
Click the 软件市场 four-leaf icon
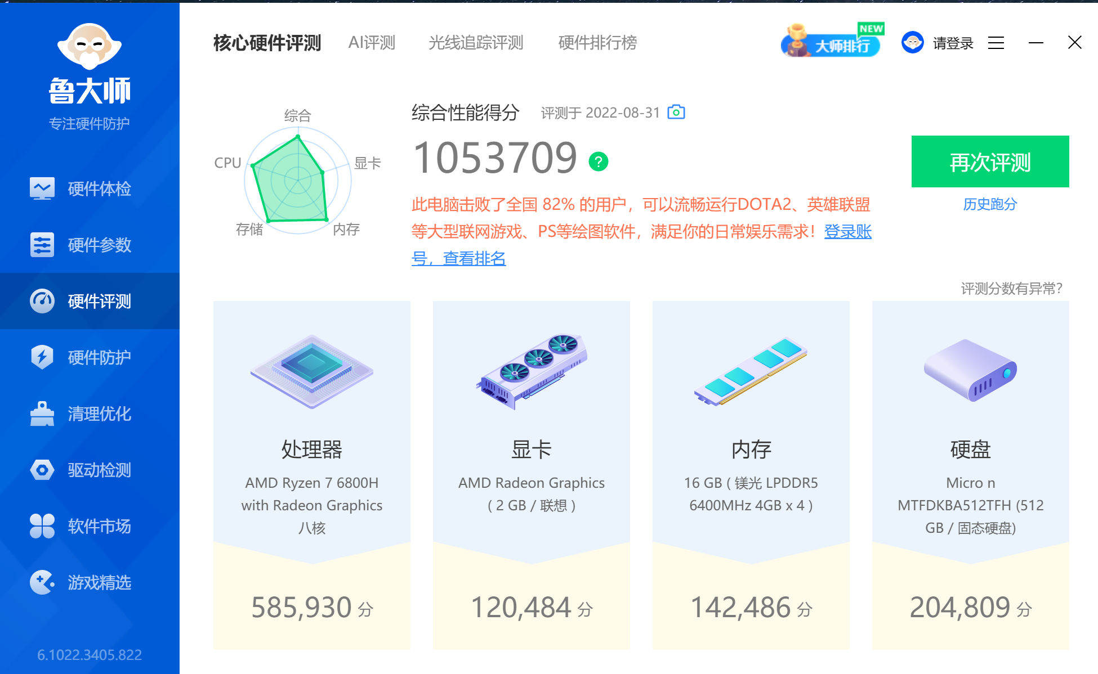pyautogui.click(x=42, y=526)
